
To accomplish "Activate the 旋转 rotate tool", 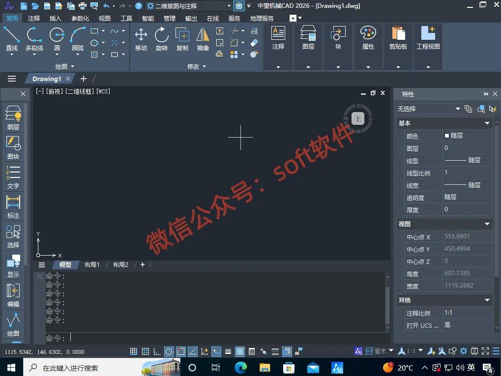I will pos(162,39).
